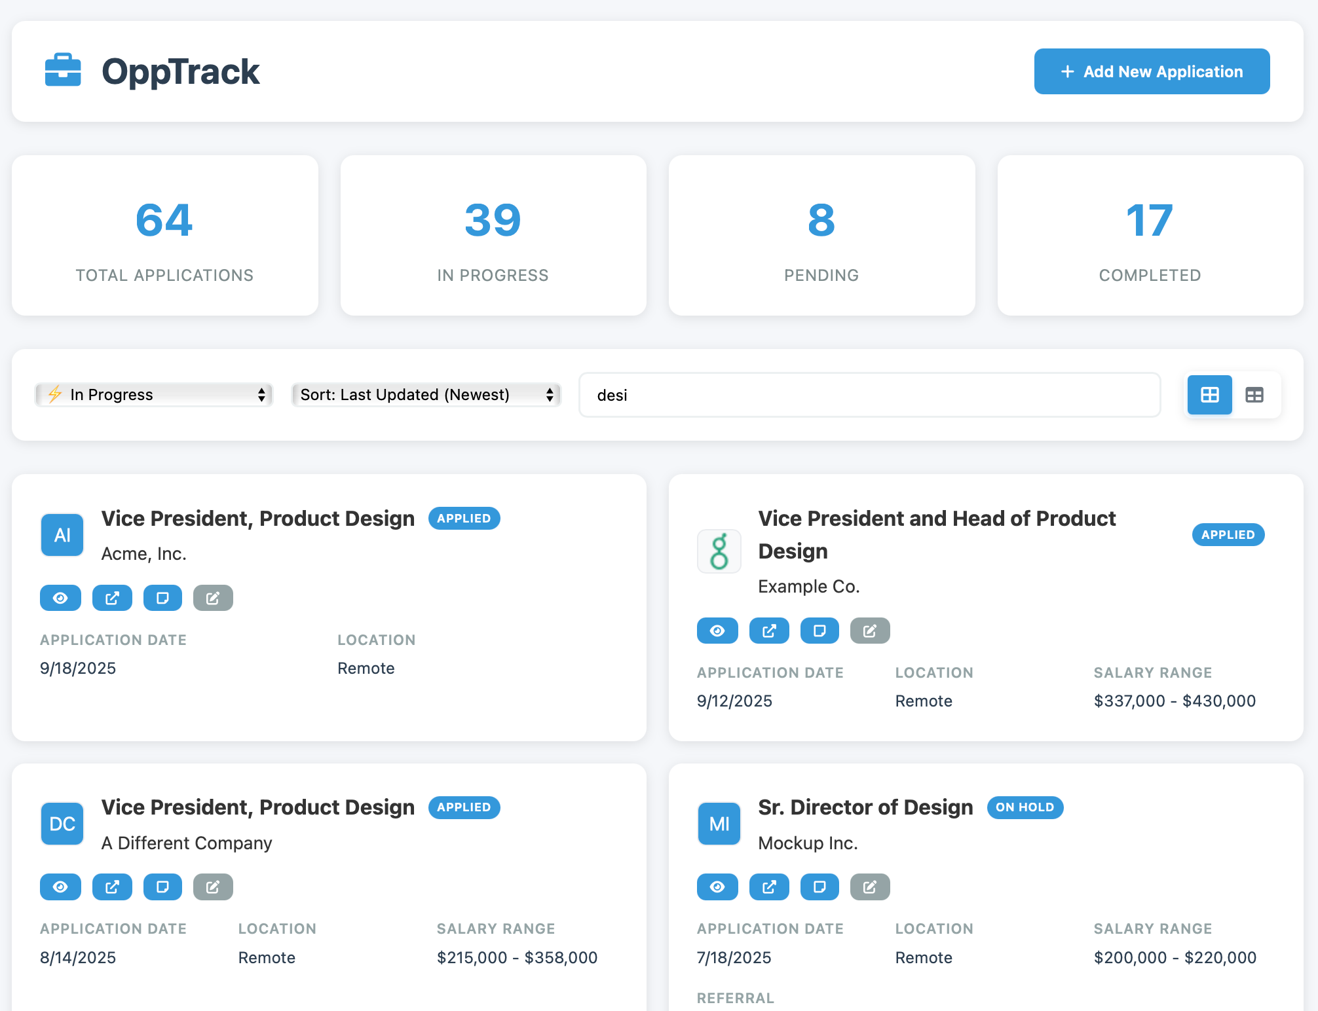Click Add New Application button
This screenshot has width=1318, height=1011.
pos(1152,71)
